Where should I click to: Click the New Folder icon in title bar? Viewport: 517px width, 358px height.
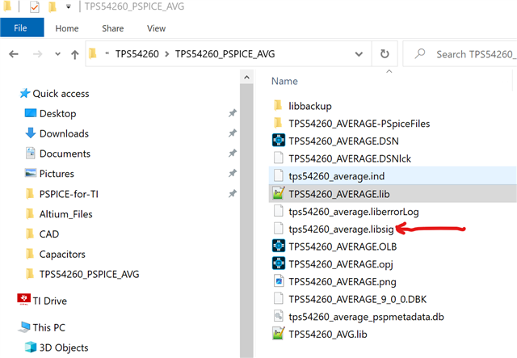[x=53, y=6]
